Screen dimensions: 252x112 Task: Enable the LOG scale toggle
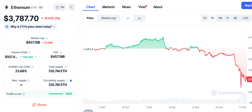pyautogui.click(x=246, y=18)
